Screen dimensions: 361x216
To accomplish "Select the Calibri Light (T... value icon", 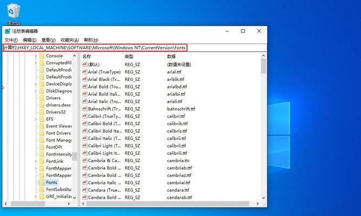I will tap(84, 146).
